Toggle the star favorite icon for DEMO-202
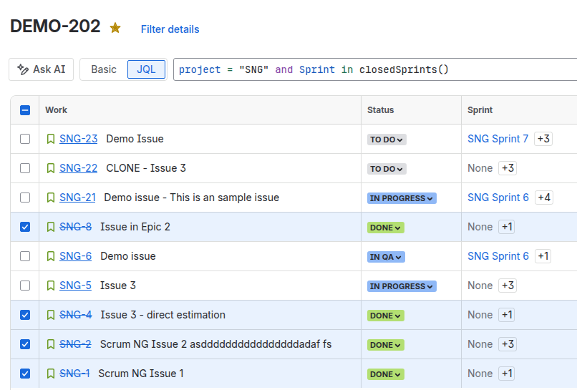The image size is (577, 390). 115,28
